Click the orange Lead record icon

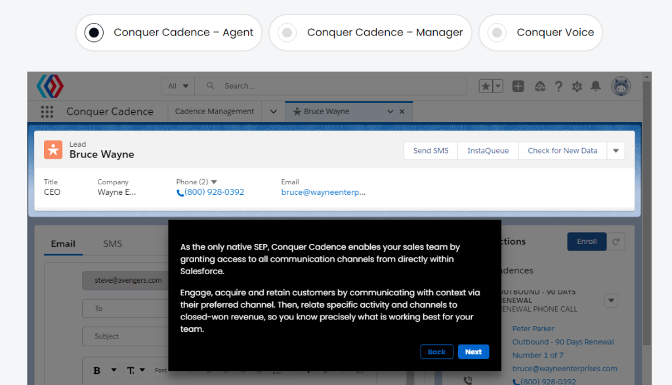click(53, 150)
